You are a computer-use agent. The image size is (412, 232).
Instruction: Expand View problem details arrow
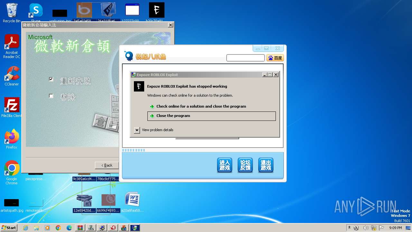coord(137,130)
